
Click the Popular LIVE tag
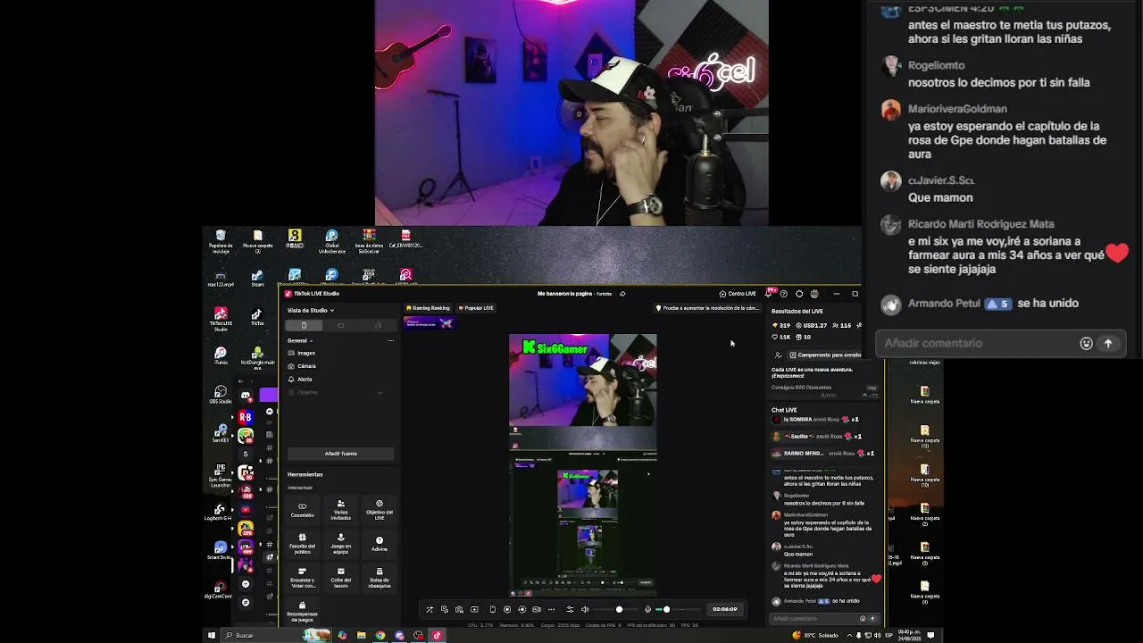(x=476, y=308)
